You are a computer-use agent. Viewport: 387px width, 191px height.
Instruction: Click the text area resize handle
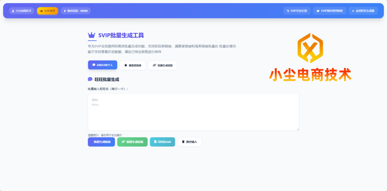(x=297, y=129)
